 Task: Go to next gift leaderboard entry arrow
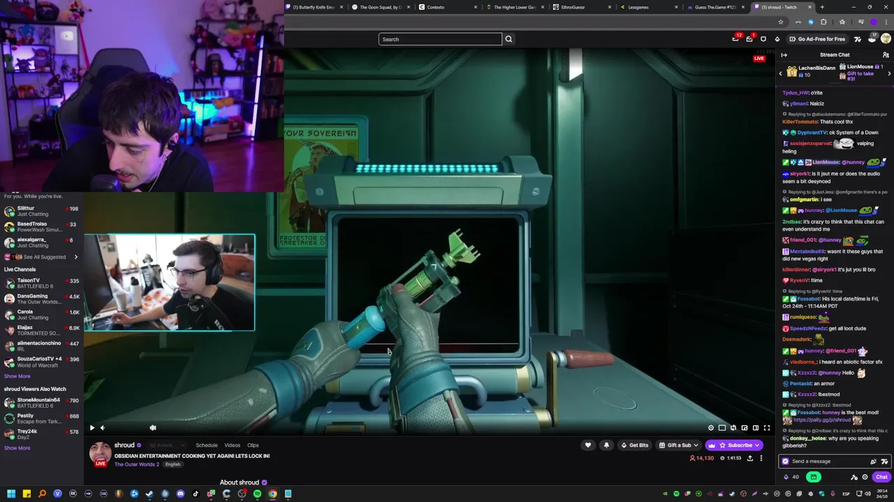click(889, 73)
